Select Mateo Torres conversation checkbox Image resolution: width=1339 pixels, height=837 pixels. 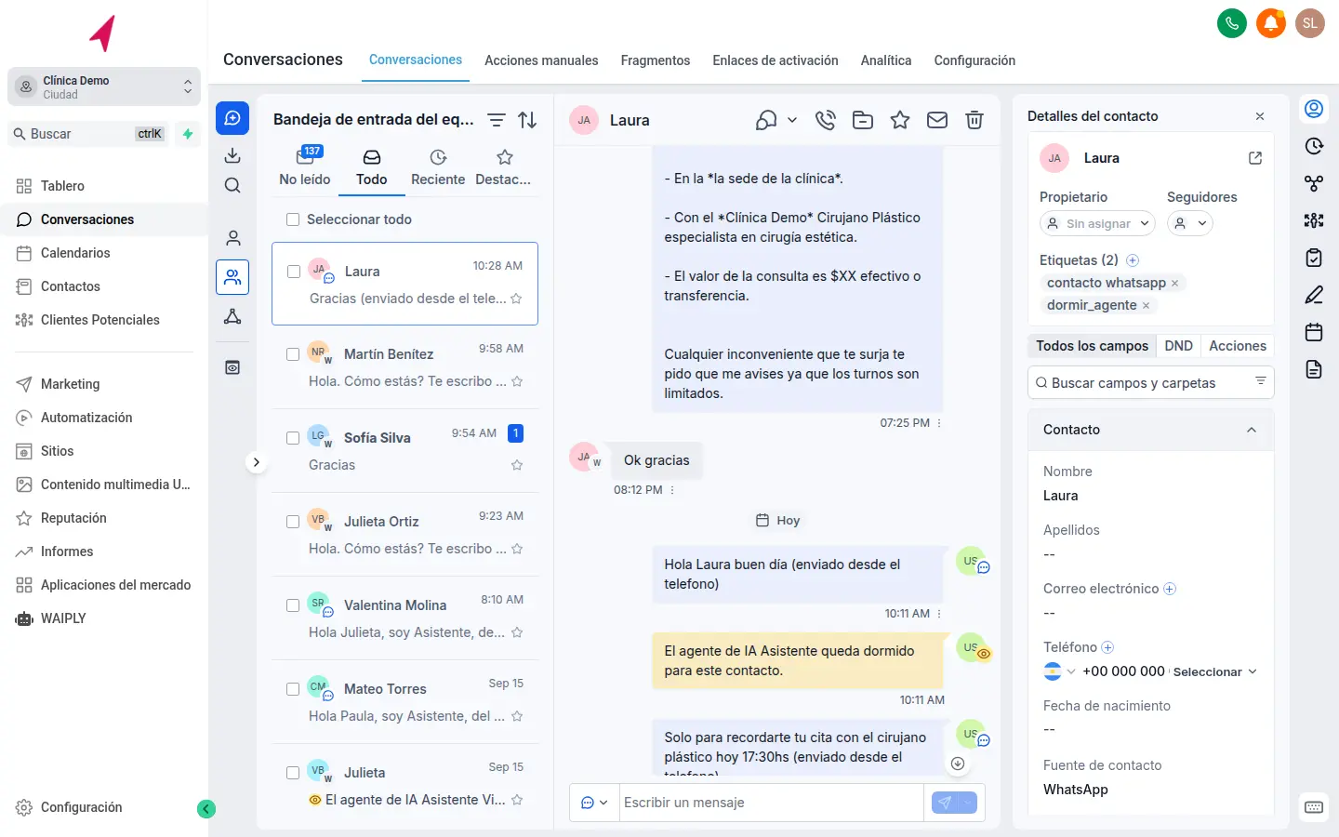pos(293,689)
